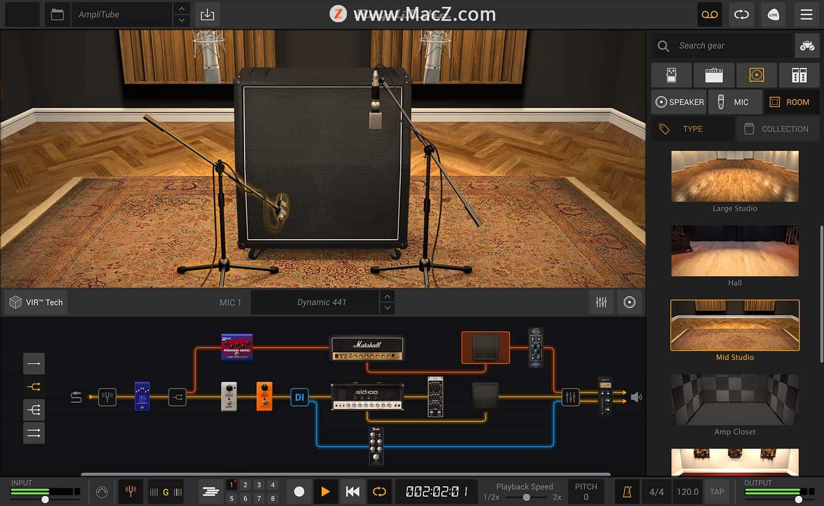Toggle loop playback button
Screen dimensions: 824x506
[379, 491]
